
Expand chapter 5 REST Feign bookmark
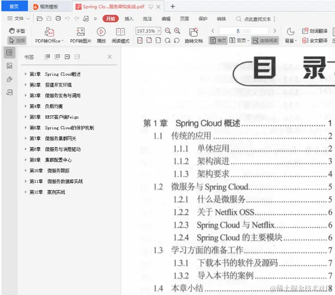click(x=25, y=117)
